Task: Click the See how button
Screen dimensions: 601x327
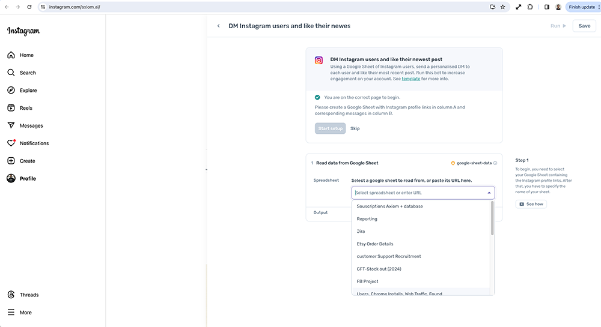Action: (531, 204)
